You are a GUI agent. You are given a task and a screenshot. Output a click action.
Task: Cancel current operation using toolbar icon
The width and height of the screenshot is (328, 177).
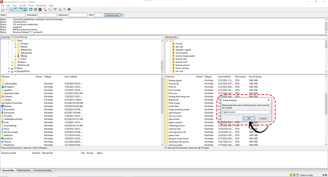[x=40, y=9]
